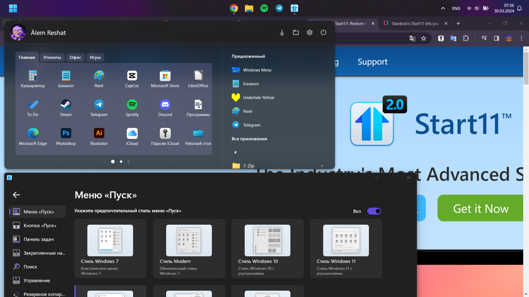The height and width of the screenshot is (297, 529).
Task: Toggle the Вкл start menu switch off
Action: click(374, 211)
